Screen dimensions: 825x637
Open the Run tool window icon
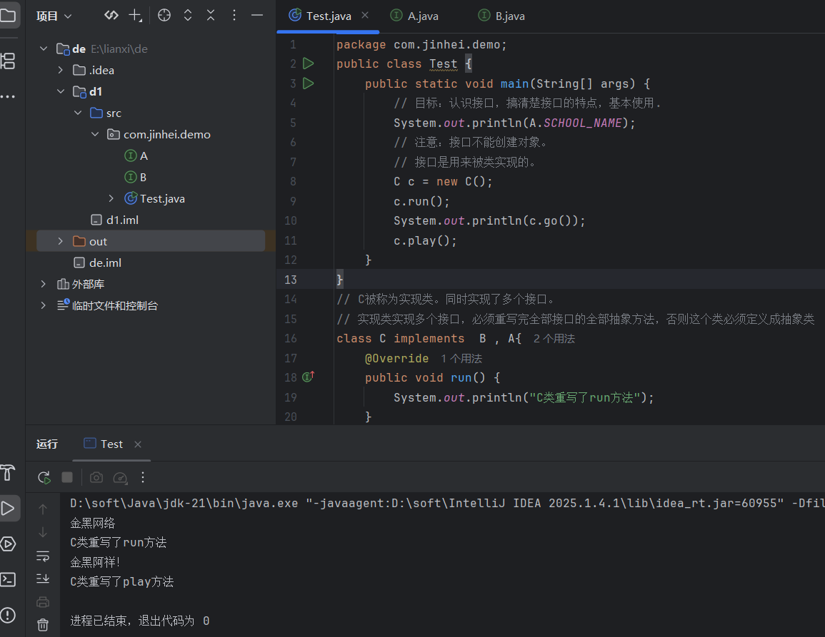[x=8, y=508]
